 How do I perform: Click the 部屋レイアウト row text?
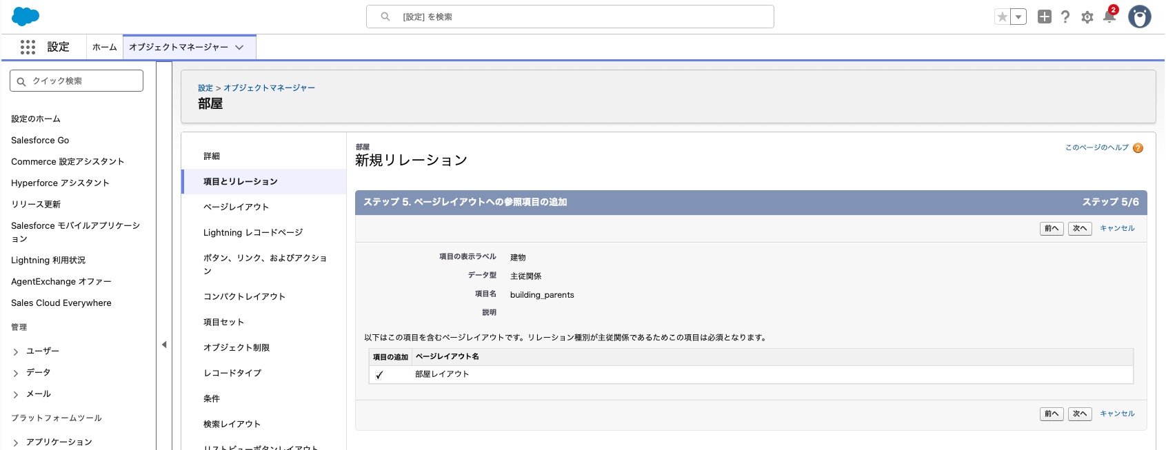click(442, 374)
